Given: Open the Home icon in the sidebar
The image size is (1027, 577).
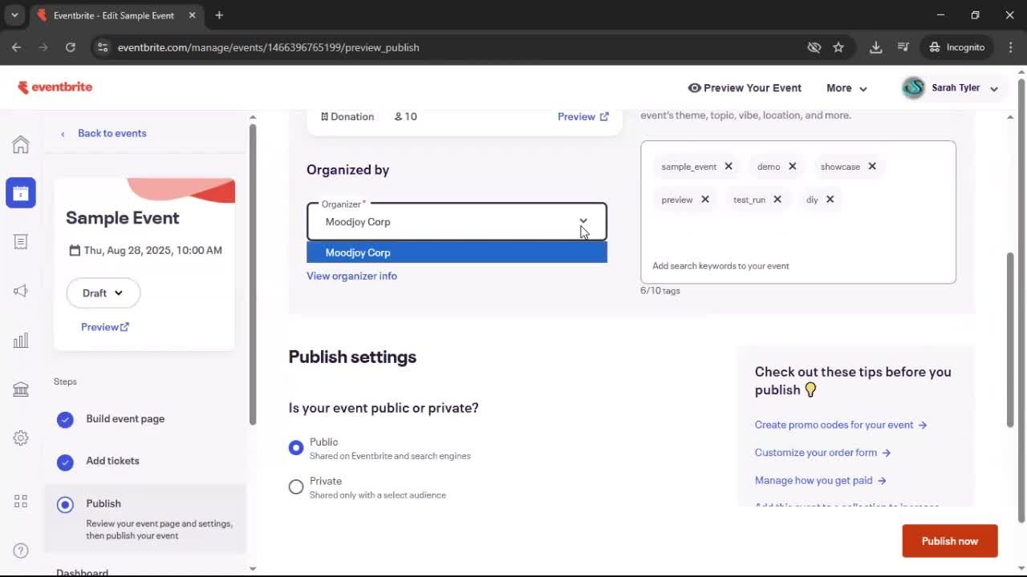Looking at the screenshot, I should (21, 144).
